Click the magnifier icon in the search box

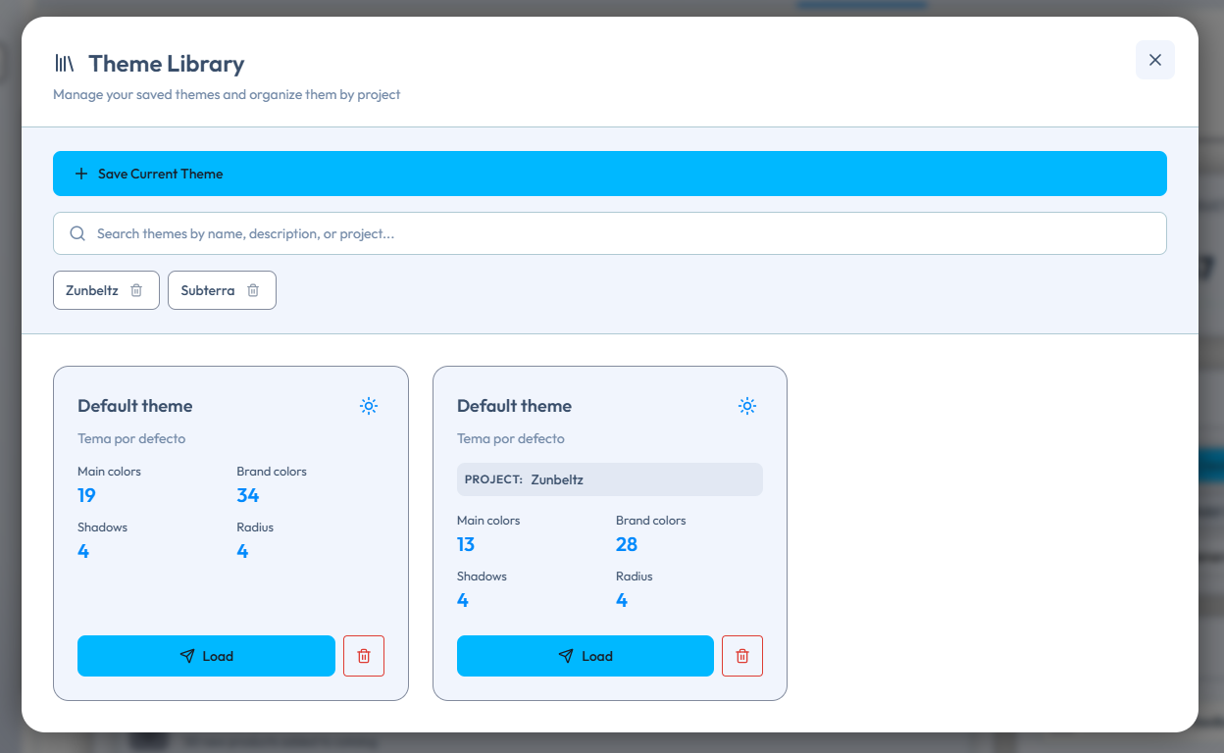77,233
